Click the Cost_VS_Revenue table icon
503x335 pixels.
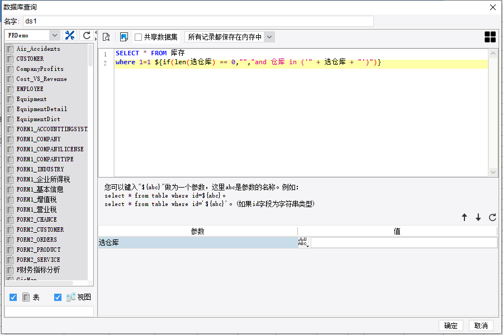click(x=10, y=79)
